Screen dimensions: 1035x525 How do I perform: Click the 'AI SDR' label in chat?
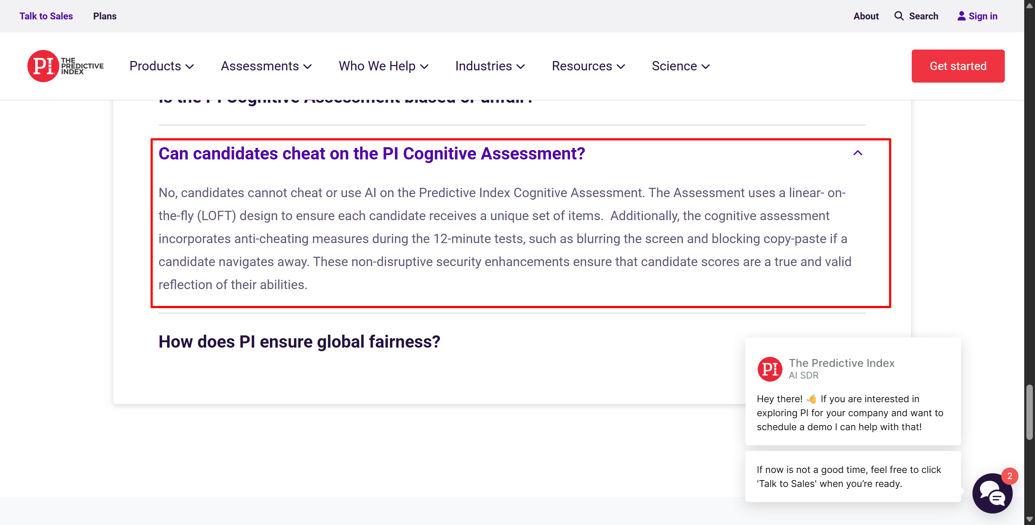pyautogui.click(x=804, y=375)
